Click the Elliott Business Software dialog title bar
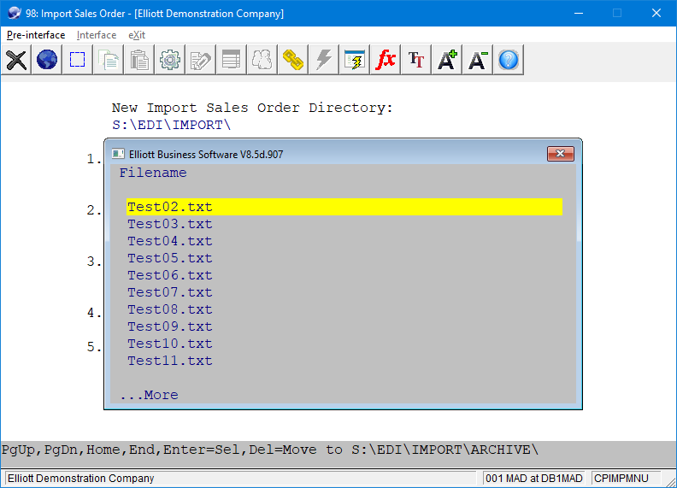Screen dimensions: 677x488 click(x=342, y=154)
